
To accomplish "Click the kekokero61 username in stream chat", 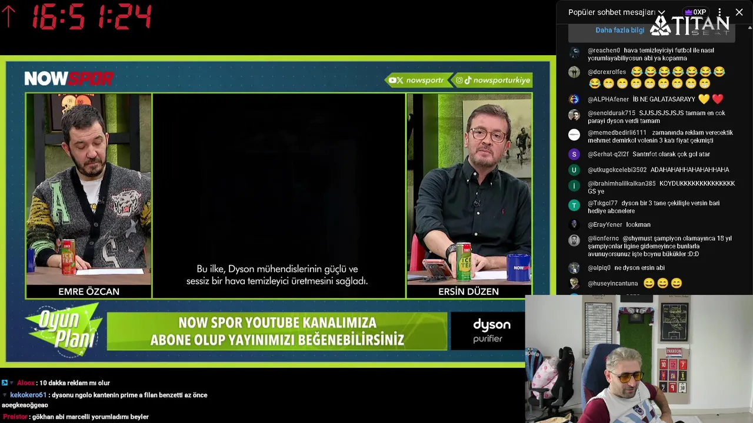I will (28, 395).
